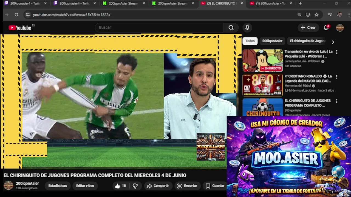The height and width of the screenshot is (197, 351).
Task: Start voice search with the microphone icon
Action: (x=247, y=28)
